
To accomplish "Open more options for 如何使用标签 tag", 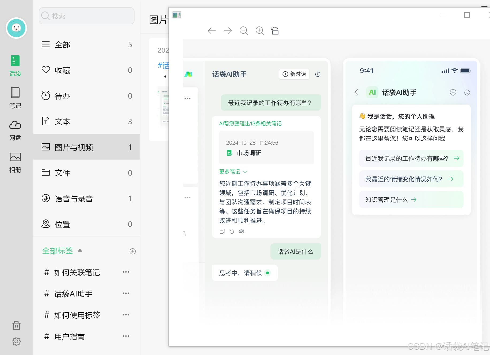I will pyautogui.click(x=126, y=315).
